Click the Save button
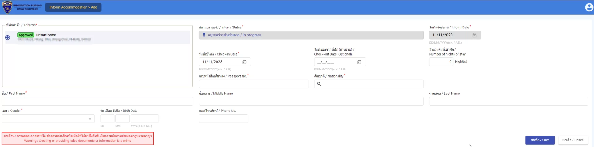 (540, 140)
